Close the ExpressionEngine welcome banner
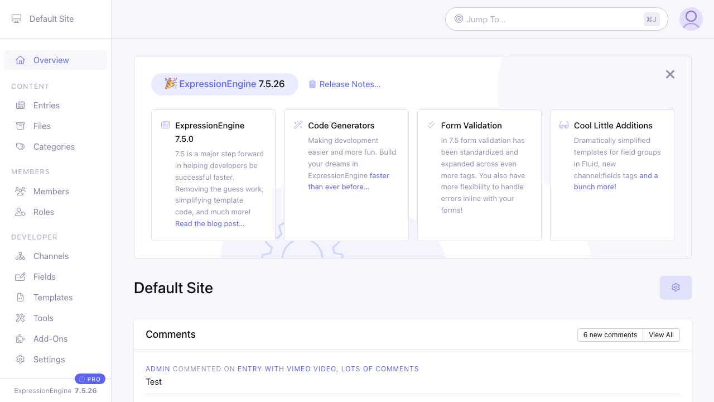Screen dimensions: 714x402 point(670,74)
